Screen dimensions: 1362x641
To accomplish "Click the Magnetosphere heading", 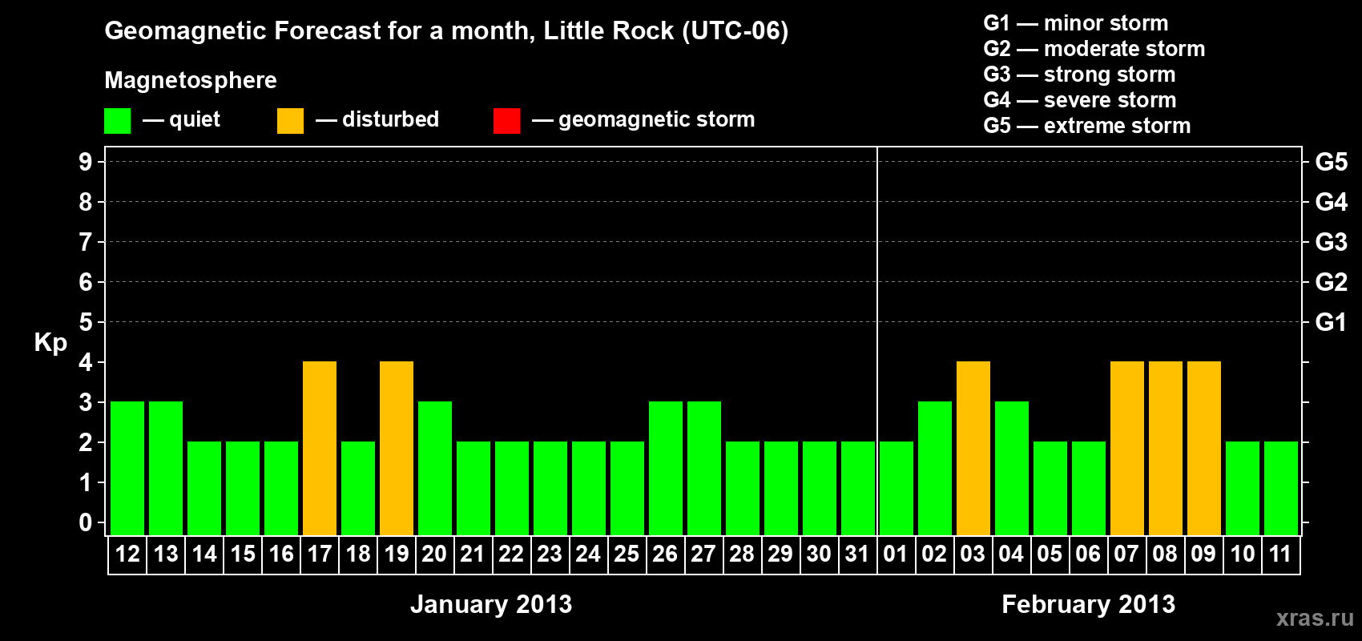I will [x=191, y=80].
